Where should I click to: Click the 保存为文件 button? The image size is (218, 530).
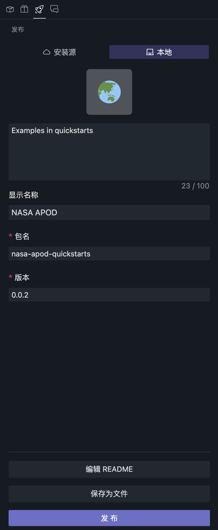pyautogui.click(x=109, y=494)
